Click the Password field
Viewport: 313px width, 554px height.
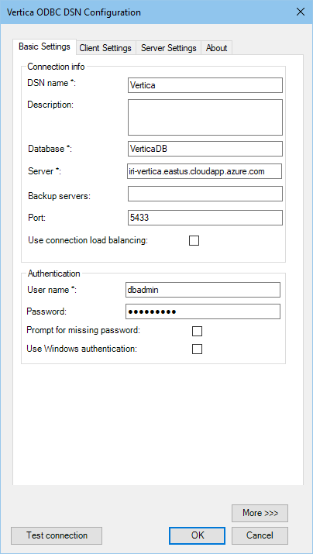click(203, 311)
